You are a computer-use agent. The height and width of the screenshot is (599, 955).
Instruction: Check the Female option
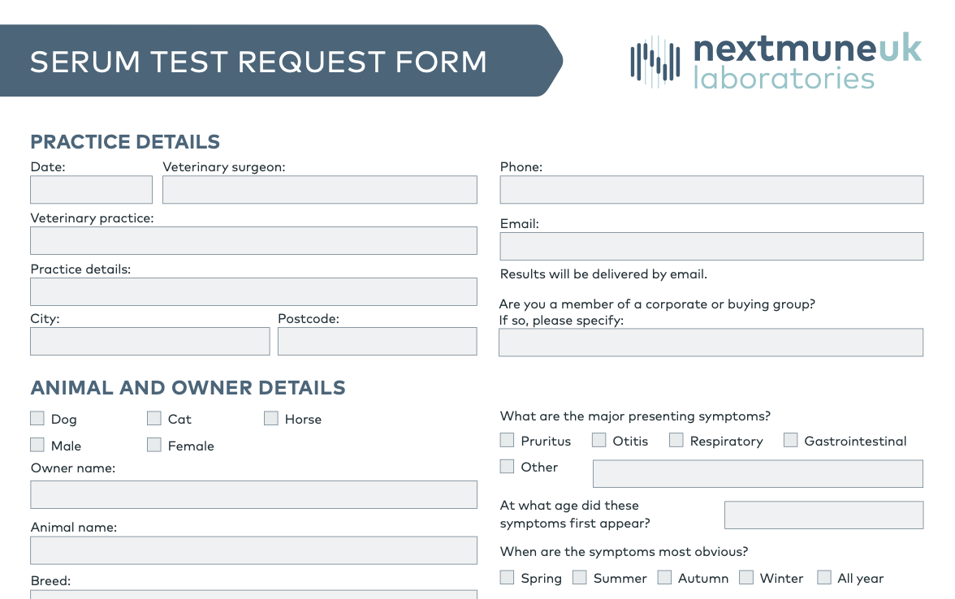tap(154, 445)
